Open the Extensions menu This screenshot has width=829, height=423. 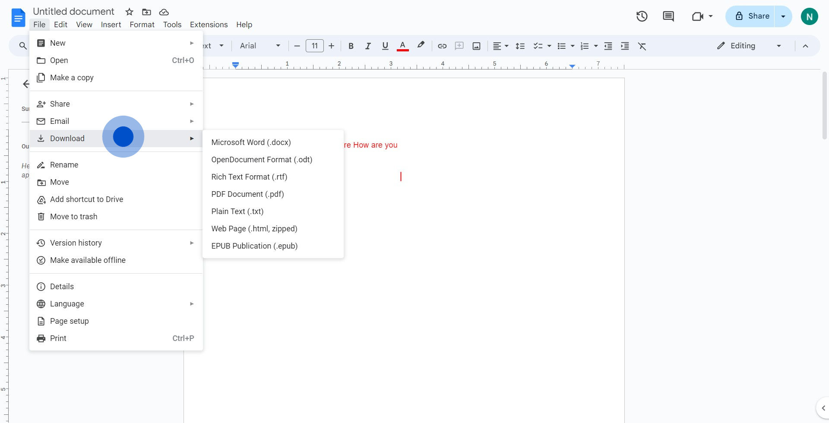pyautogui.click(x=209, y=25)
